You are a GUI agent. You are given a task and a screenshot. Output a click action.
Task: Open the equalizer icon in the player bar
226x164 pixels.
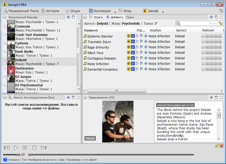[x=222, y=146]
